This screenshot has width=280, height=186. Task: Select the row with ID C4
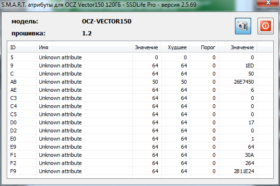[x=140, y=106]
